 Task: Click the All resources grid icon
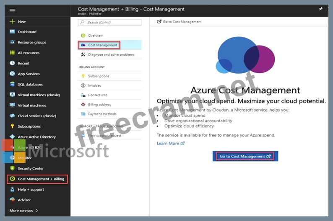[12, 53]
